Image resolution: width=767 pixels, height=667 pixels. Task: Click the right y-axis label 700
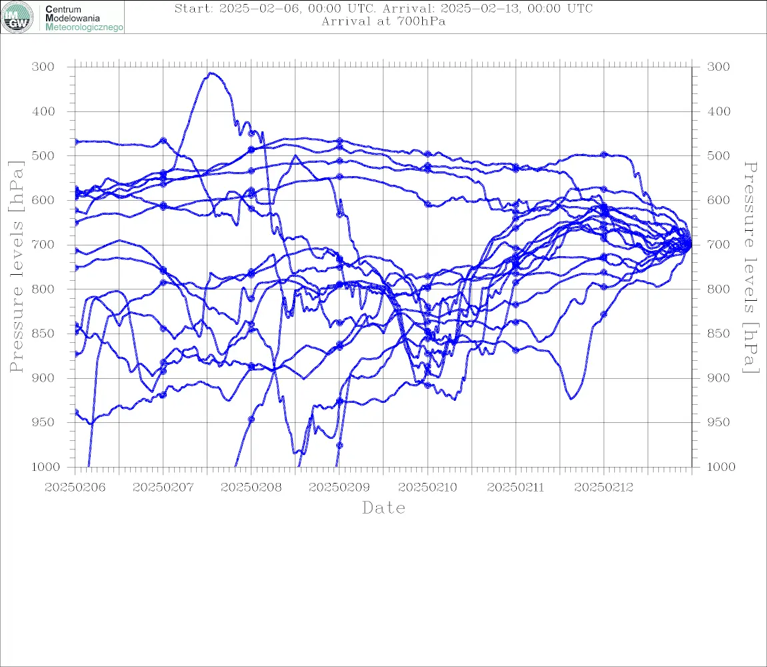click(718, 245)
